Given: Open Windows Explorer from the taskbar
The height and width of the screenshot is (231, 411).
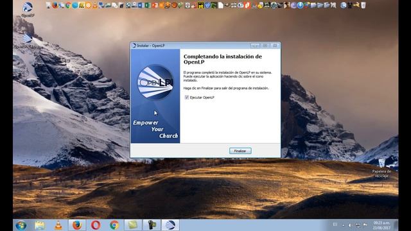Looking at the screenshot, I should click(x=40, y=225).
